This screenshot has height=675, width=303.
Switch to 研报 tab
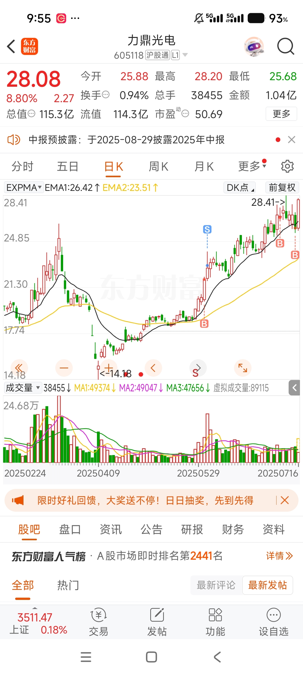pyautogui.click(x=192, y=530)
